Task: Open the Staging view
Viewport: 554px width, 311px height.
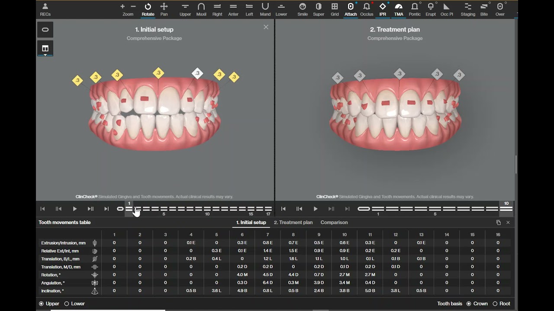Action: click(x=468, y=9)
